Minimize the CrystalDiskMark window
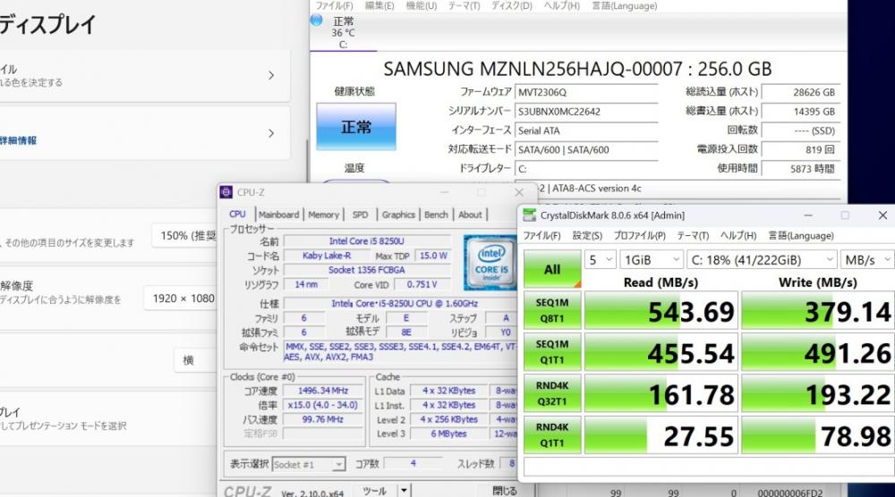 pyautogui.click(x=807, y=215)
